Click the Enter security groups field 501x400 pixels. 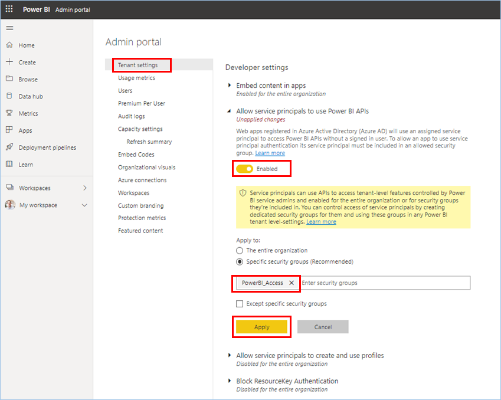point(385,283)
